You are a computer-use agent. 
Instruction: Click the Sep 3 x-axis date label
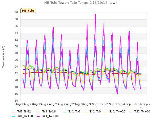(113, 104)
